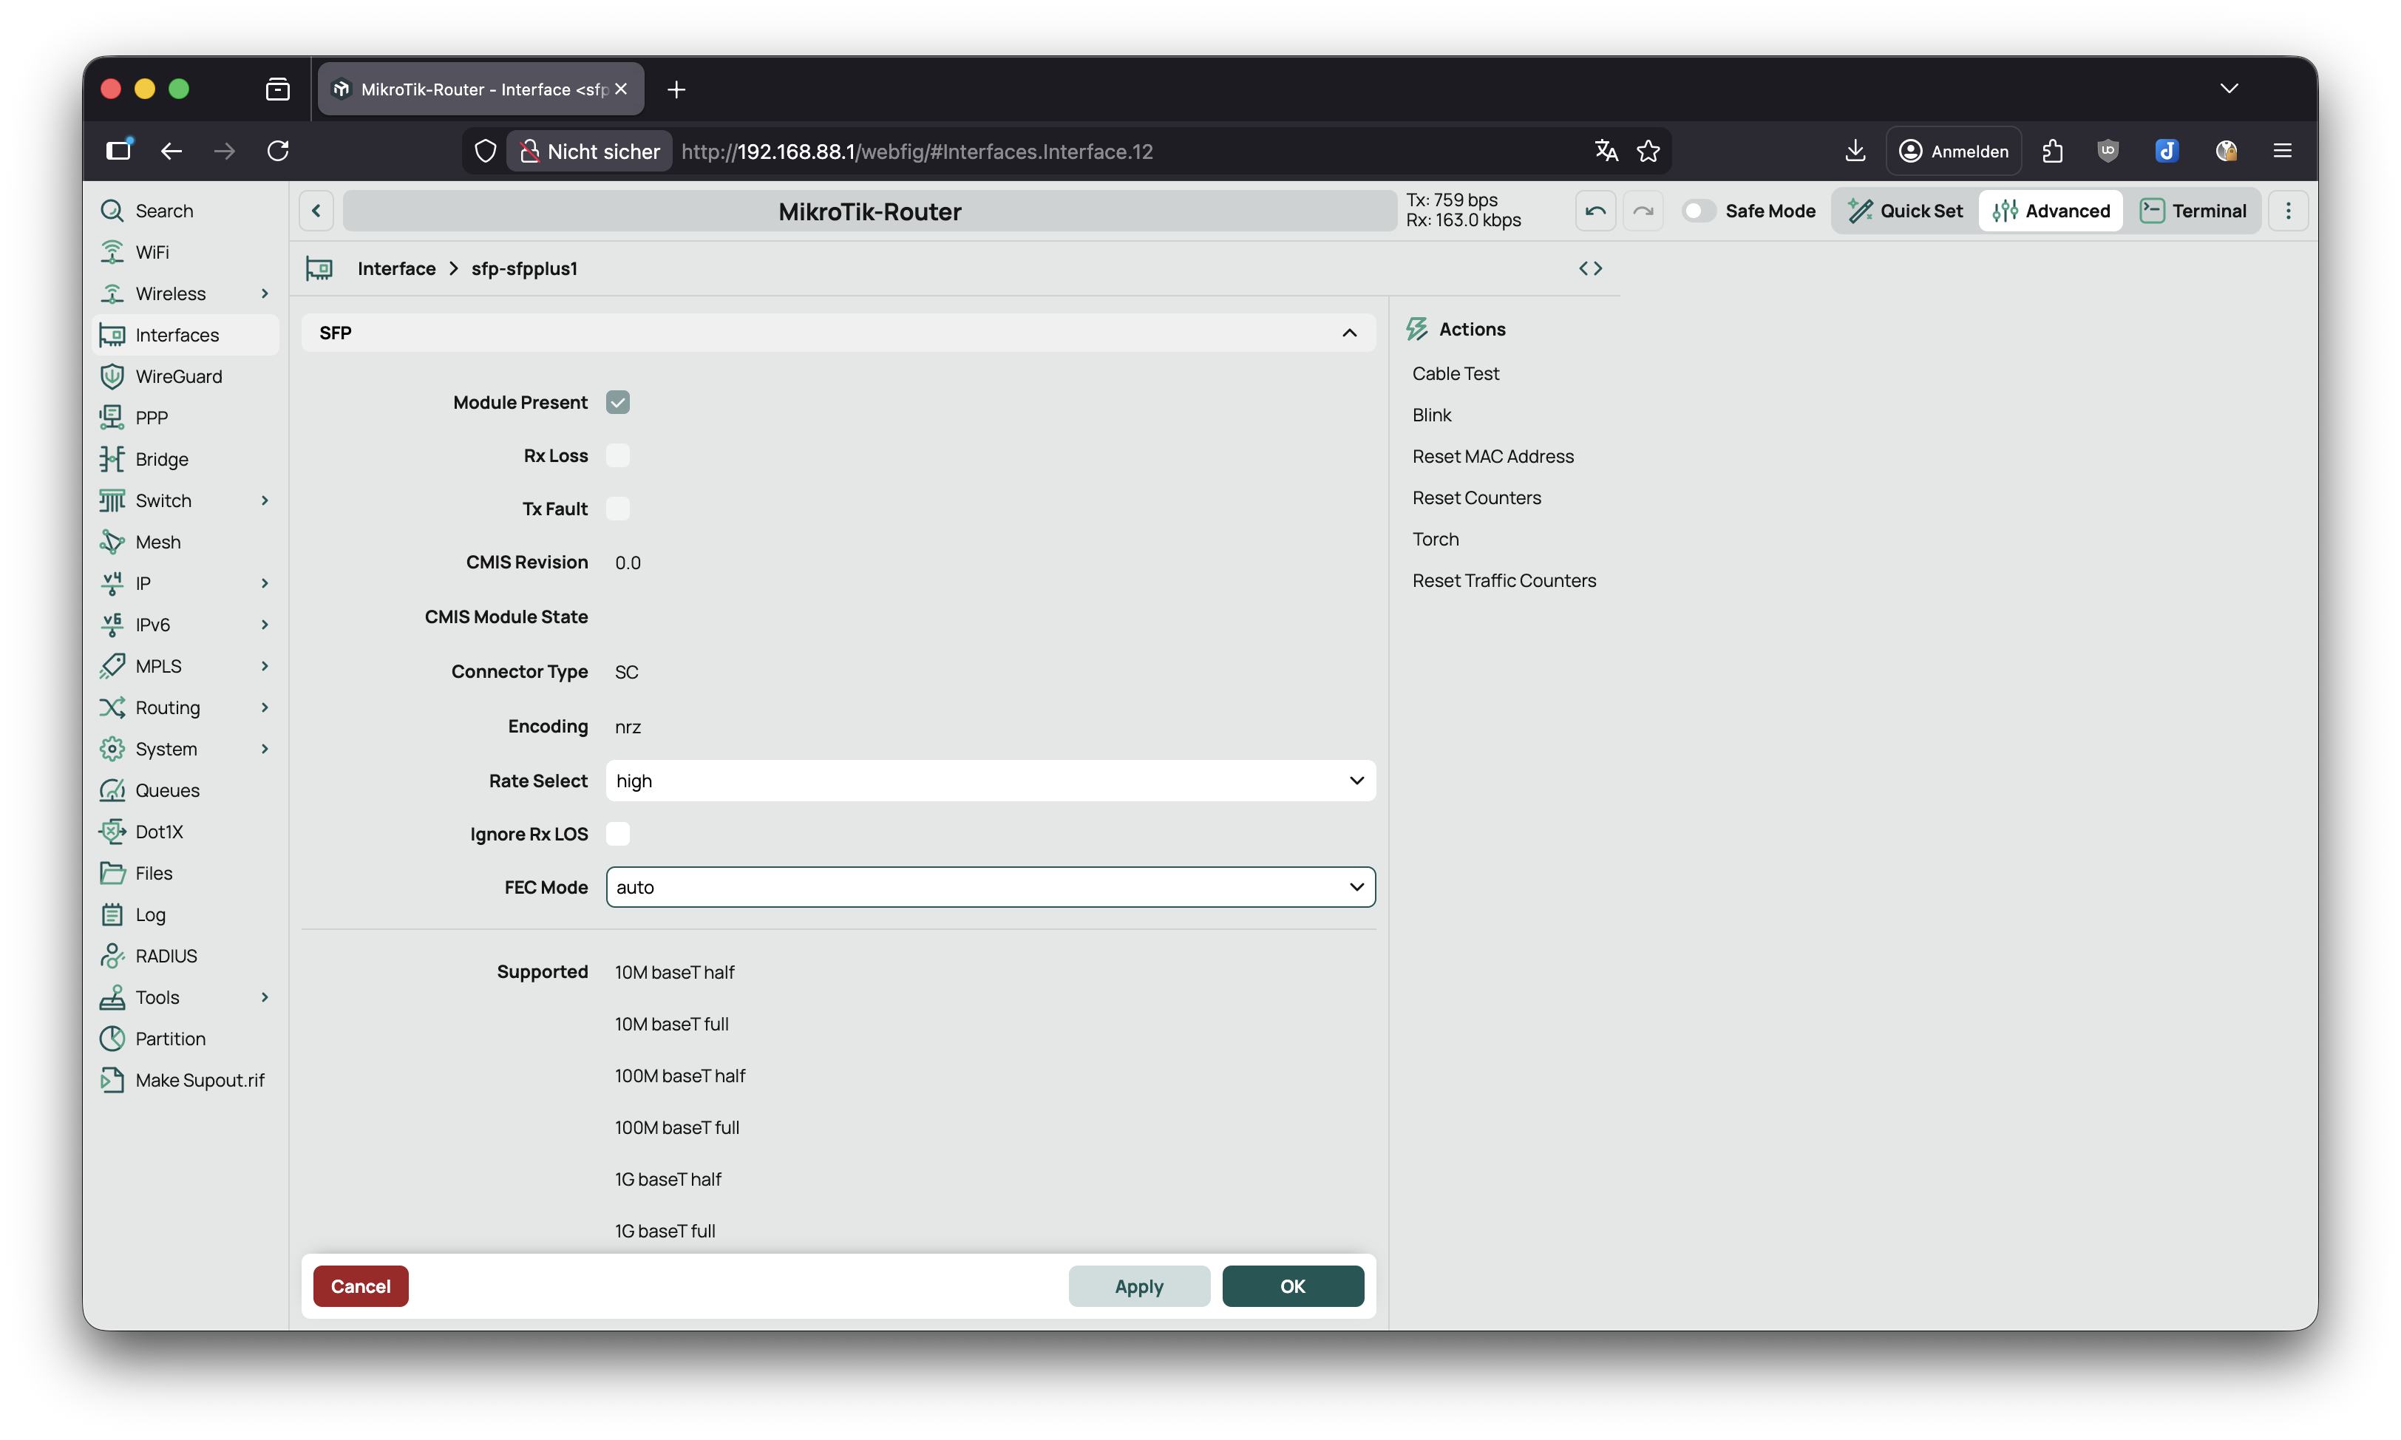2401x1440 pixels.
Task: Expand the IPv6 submenu arrow
Action: (264, 625)
